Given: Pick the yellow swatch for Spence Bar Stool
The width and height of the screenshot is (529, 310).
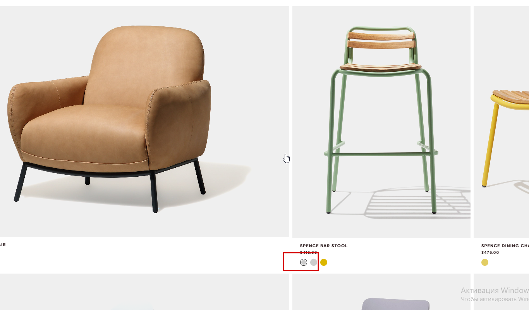Looking at the screenshot, I should [x=324, y=262].
